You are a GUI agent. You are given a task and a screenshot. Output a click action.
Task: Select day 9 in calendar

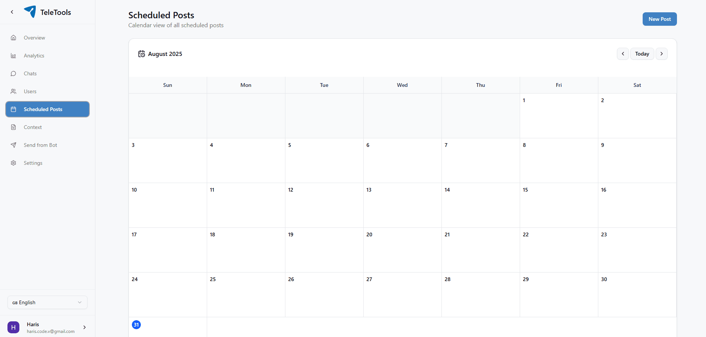637,160
